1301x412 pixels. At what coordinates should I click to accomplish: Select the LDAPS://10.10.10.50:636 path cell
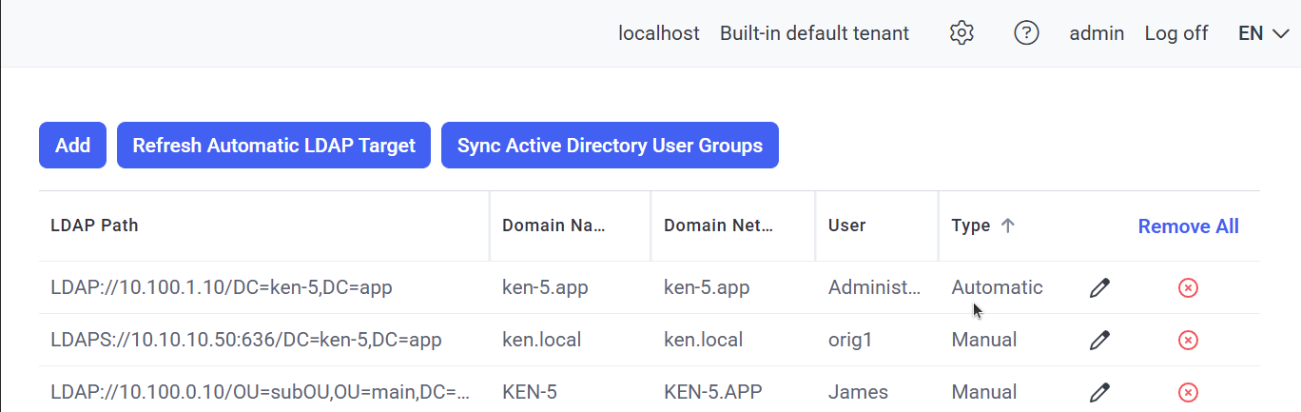click(x=246, y=340)
